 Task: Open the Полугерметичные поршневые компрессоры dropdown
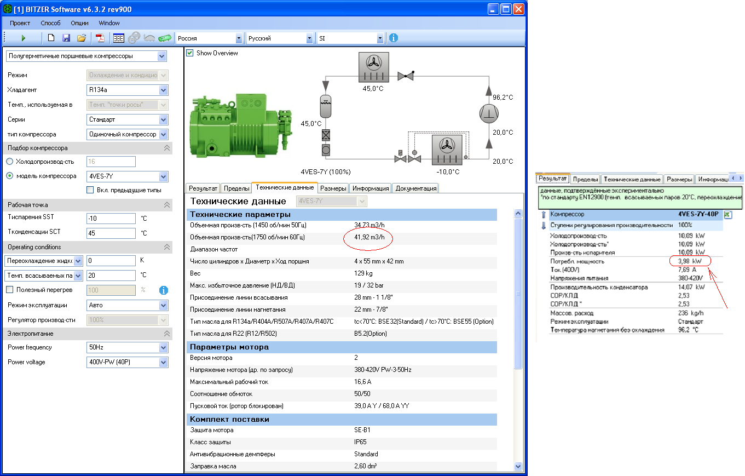[x=85, y=56]
